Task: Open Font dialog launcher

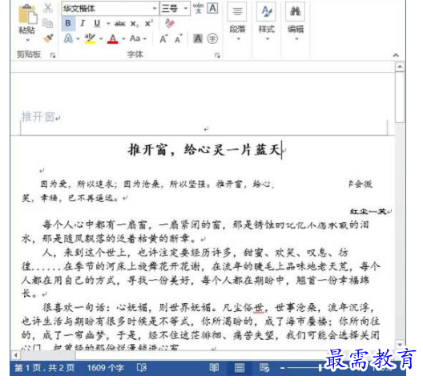Action: (217, 55)
